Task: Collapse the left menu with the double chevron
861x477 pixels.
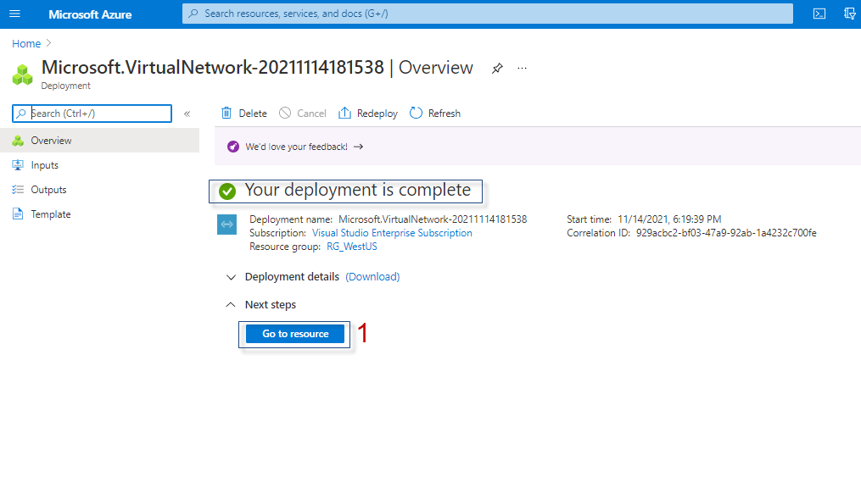Action: coord(187,114)
